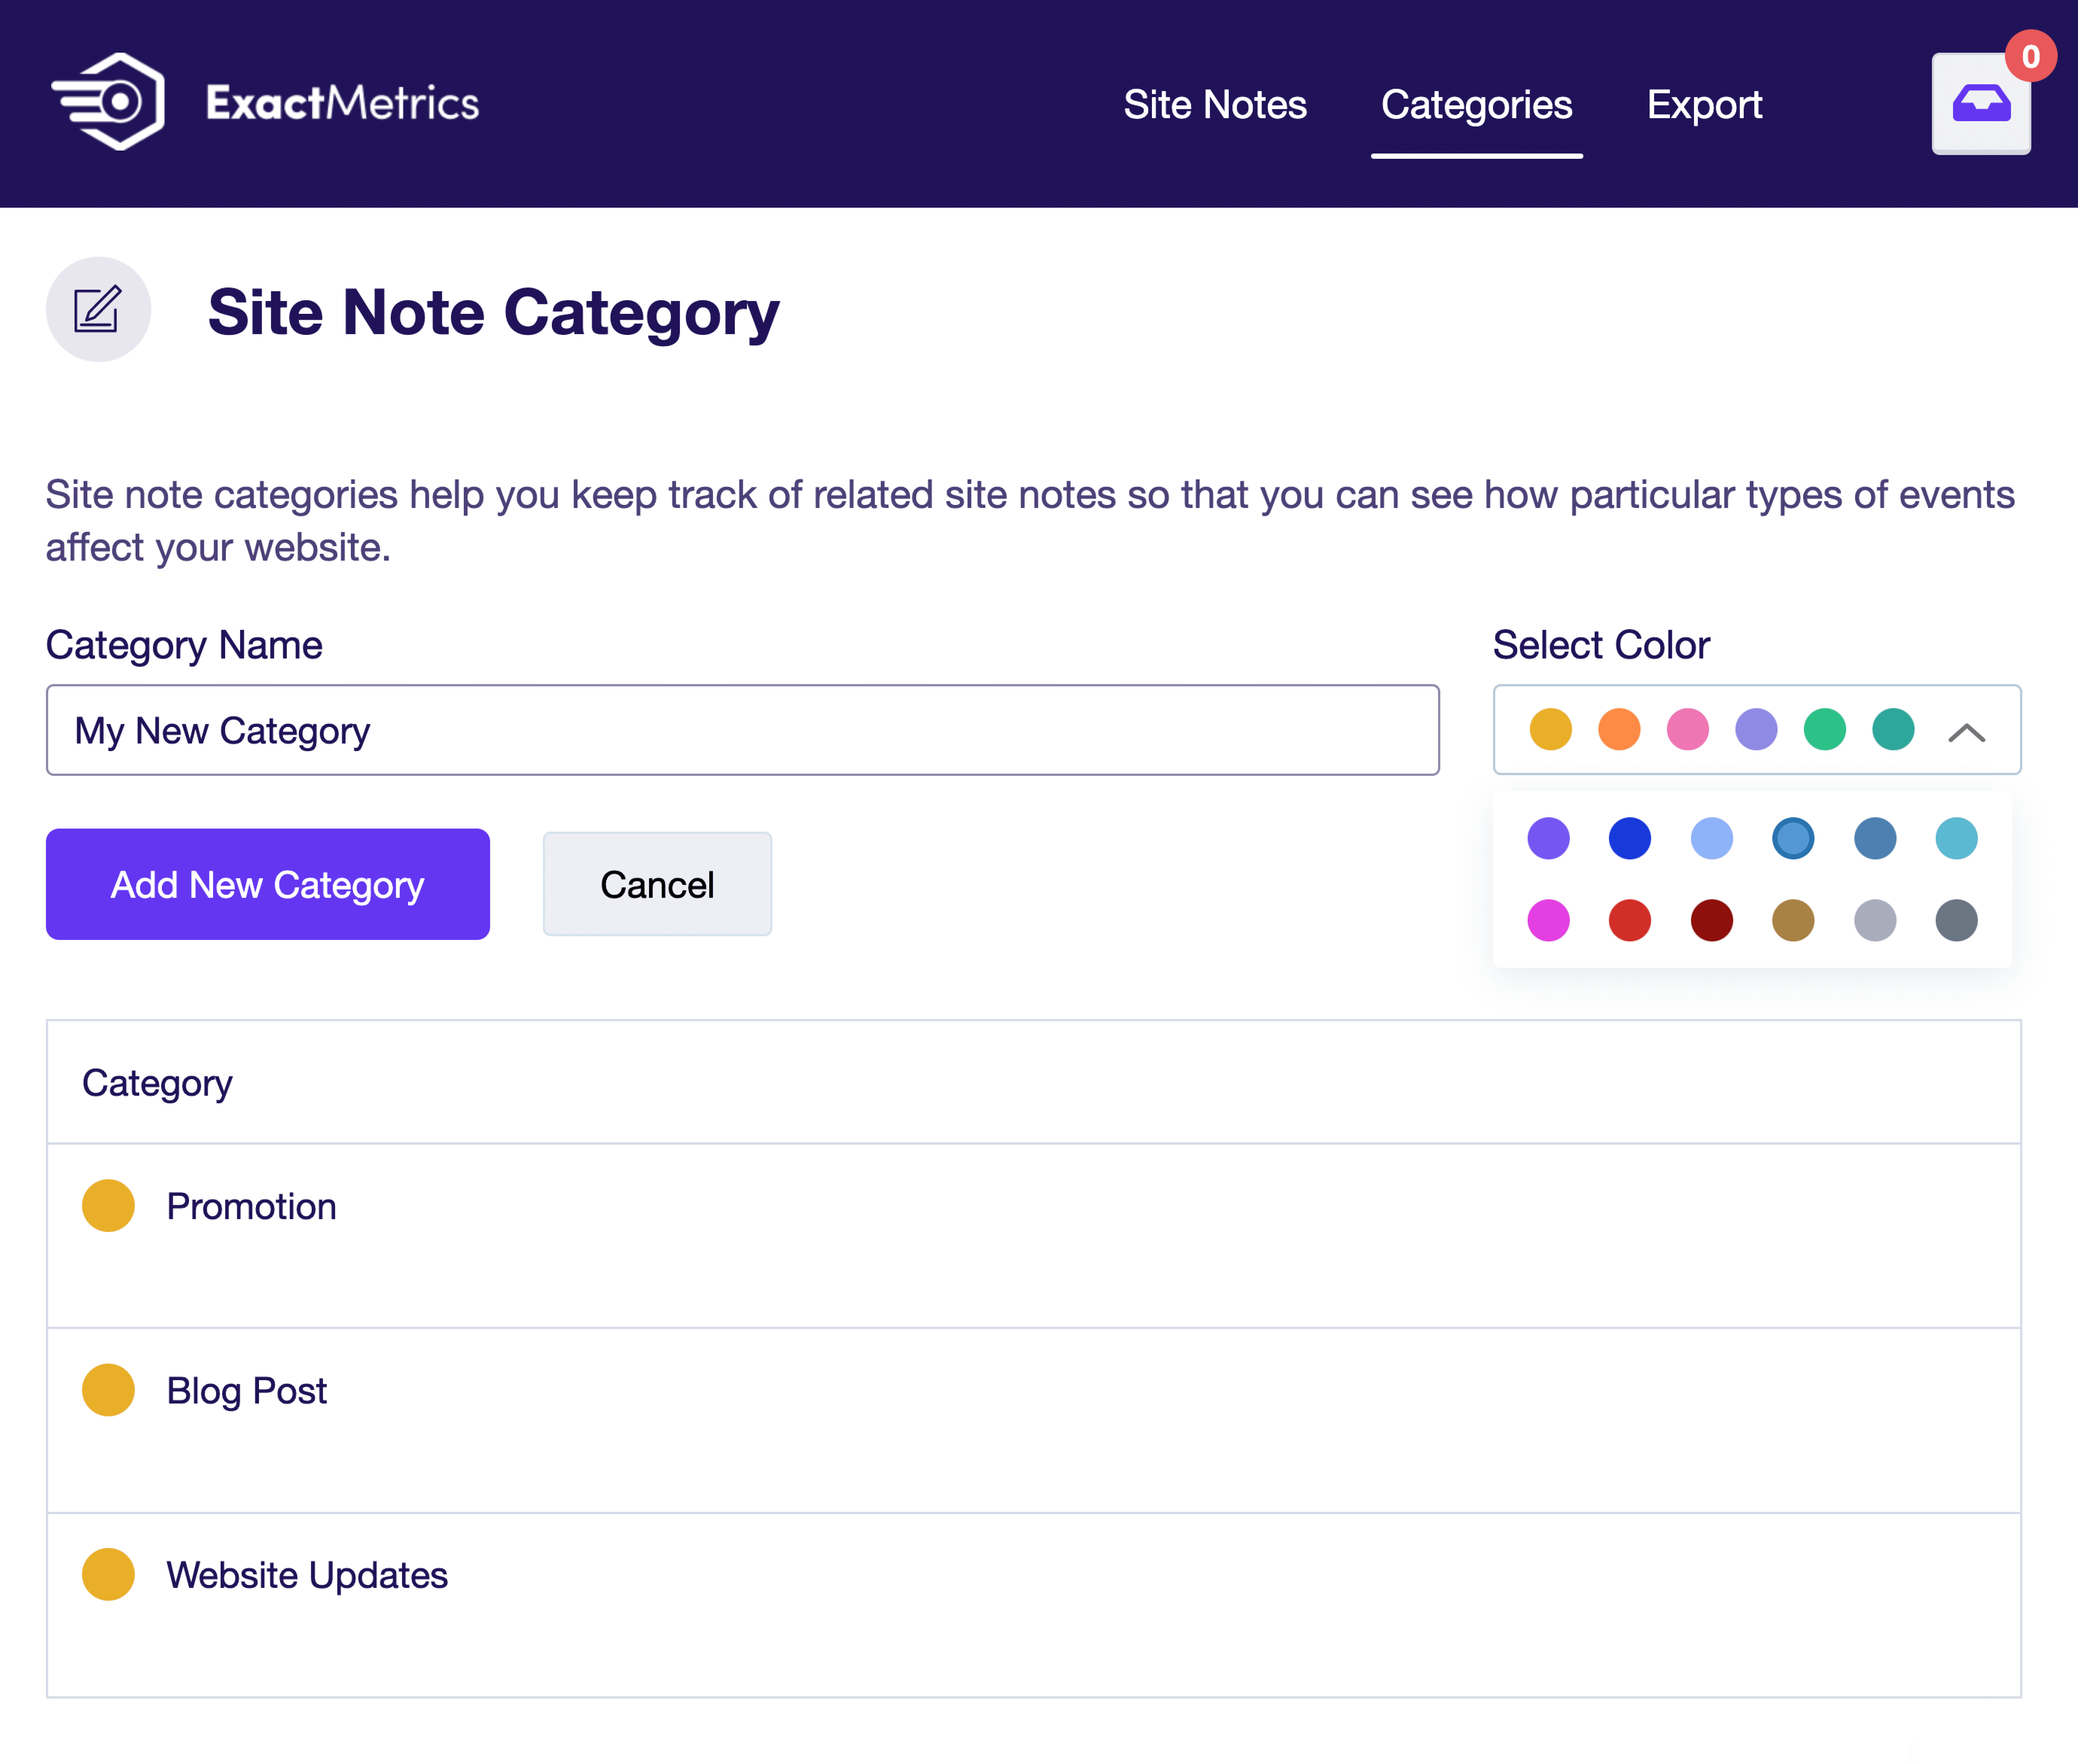Choose the royal blue swatch
The image size is (2078, 1764).
(1630, 838)
